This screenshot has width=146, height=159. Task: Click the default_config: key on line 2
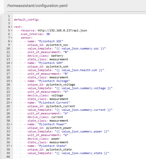point(27,20)
